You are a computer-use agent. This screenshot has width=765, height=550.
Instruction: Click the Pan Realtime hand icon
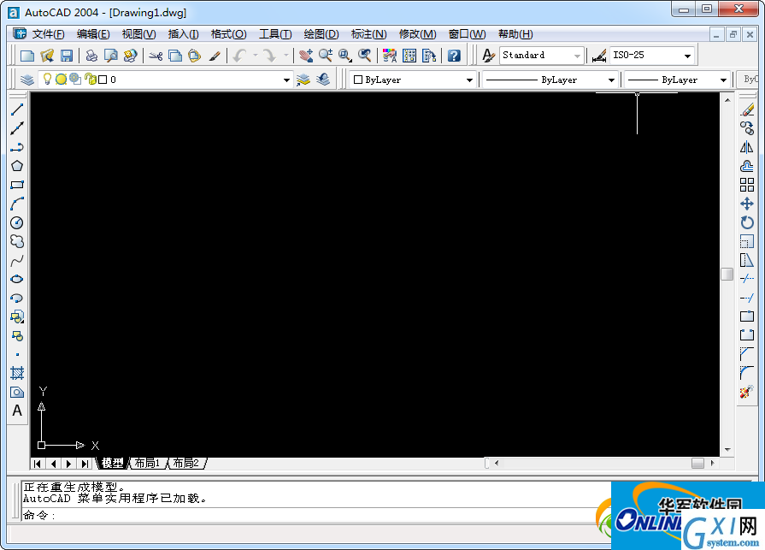(306, 56)
